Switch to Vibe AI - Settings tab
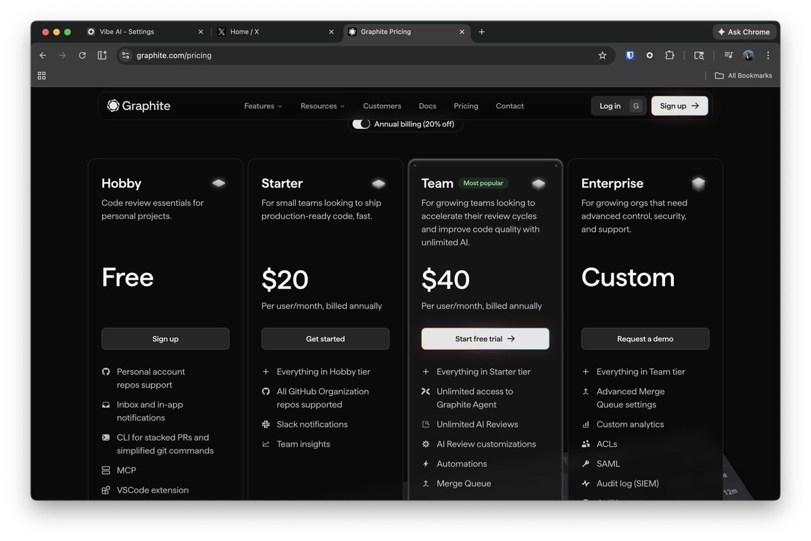This screenshot has height=541, width=811. click(145, 32)
